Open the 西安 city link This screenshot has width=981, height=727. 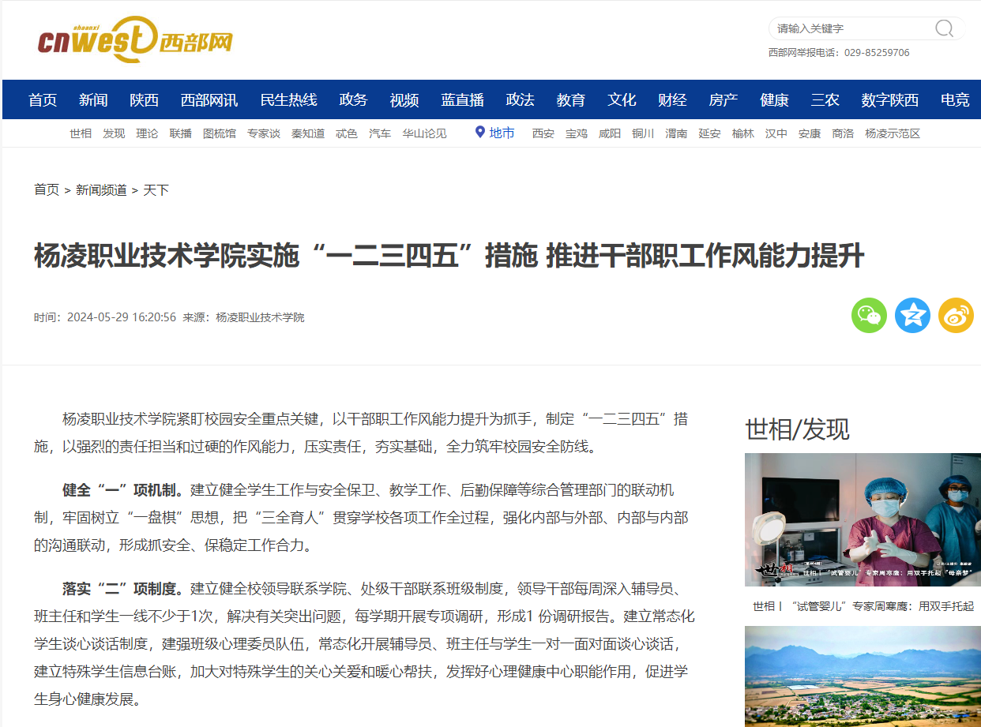point(543,133)
